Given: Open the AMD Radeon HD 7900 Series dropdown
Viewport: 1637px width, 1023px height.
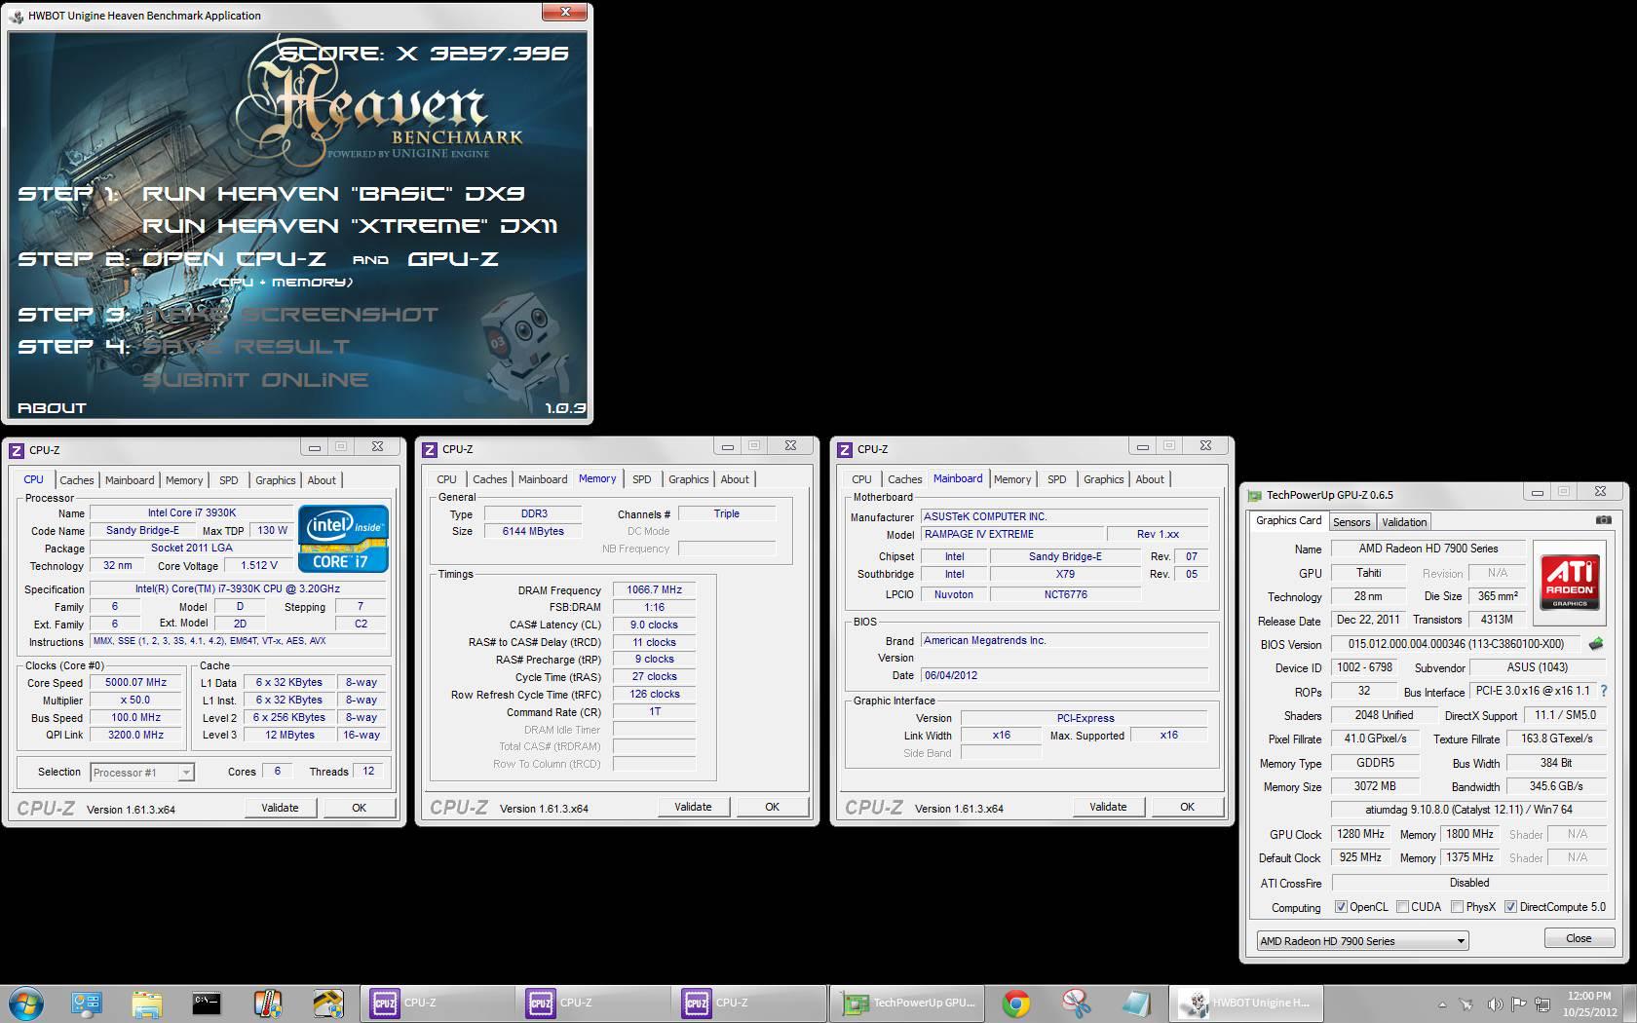Looking at the screenshot, I should 1362,941.
